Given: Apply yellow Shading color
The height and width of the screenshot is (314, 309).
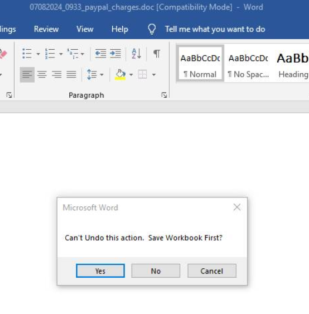Looking at the screenshot, I should click(120, 75).
